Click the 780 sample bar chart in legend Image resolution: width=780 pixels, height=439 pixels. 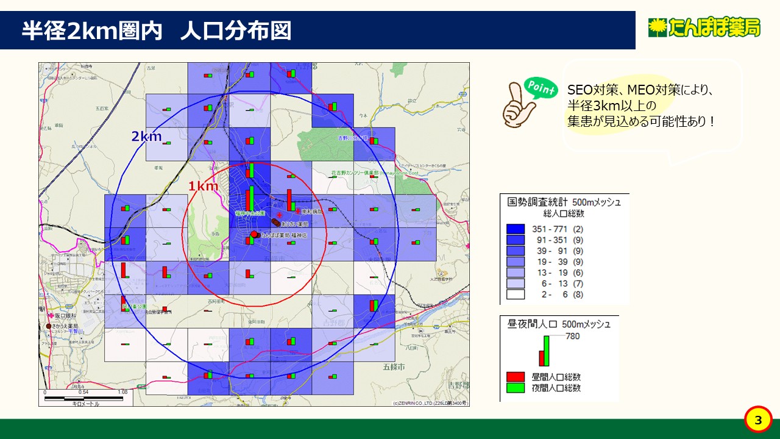544,351
